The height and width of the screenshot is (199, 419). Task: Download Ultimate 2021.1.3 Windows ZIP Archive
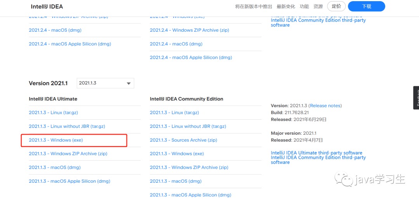[x=68, y=154]
